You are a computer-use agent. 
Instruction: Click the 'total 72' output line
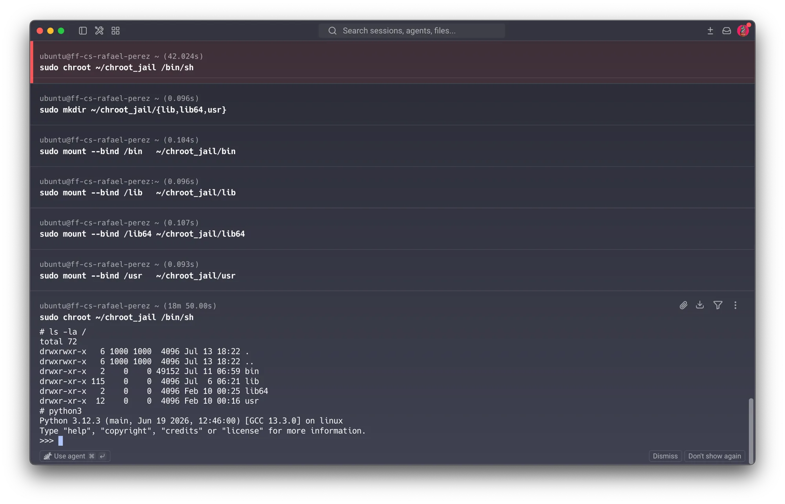pos(58,342)
